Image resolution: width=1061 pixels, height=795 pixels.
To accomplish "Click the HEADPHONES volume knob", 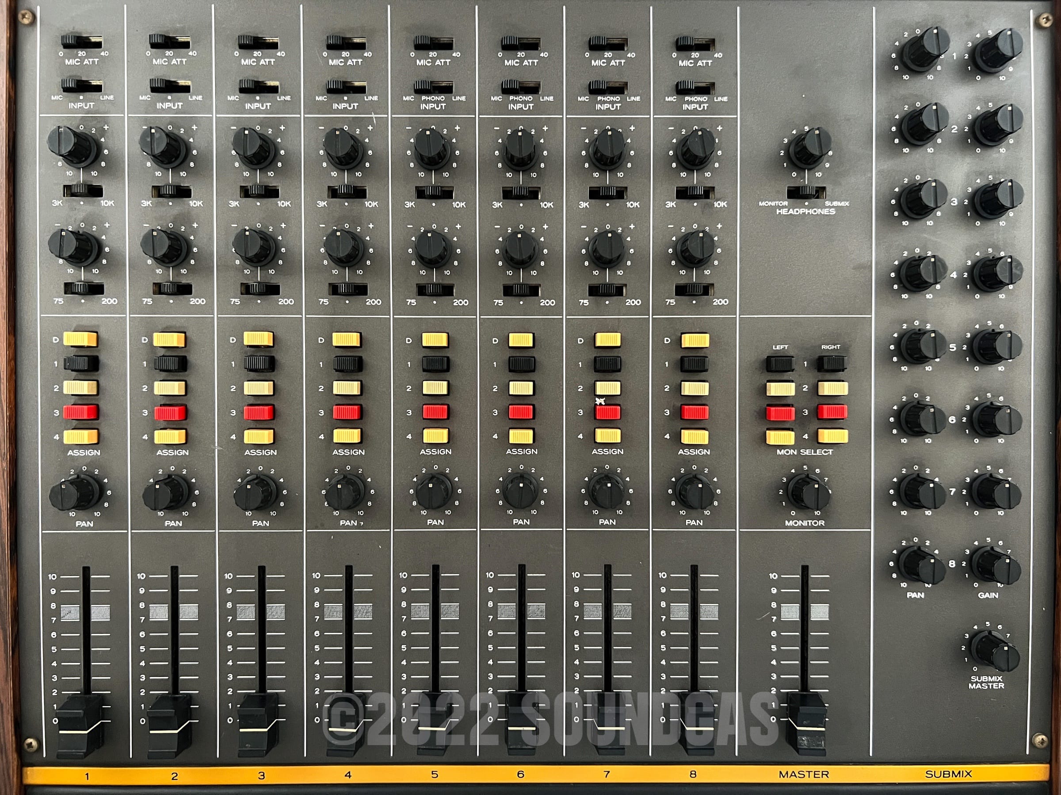I will click(810, 147).
